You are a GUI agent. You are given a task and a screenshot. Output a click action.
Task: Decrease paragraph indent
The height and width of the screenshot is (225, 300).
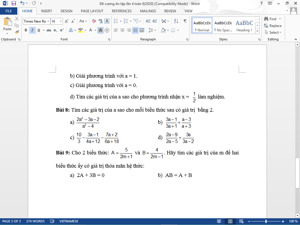click(148, 21)
